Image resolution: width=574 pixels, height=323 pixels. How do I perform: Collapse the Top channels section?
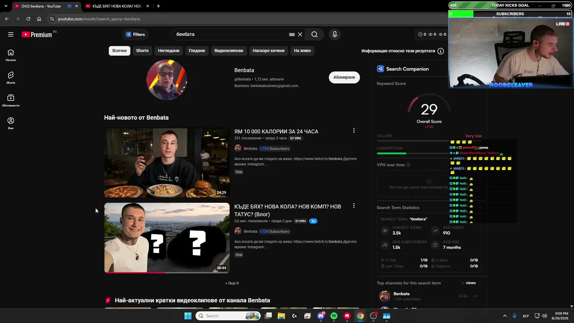pyautogui.click(x=480, y=283)
